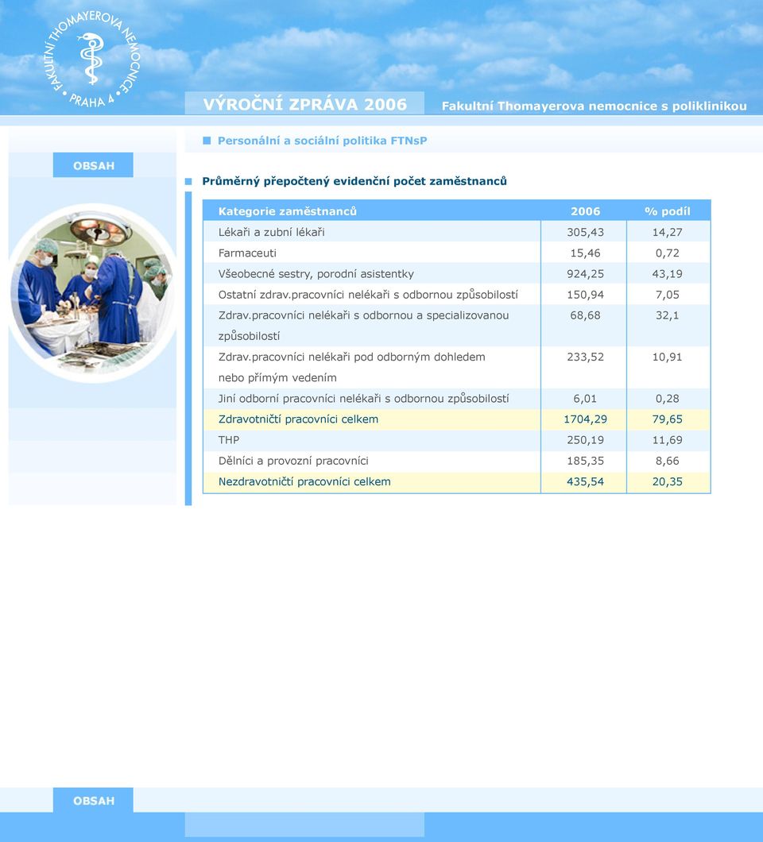763x842 pixels.
Task: Select the percentage 8,66
Action: pos(667,461)
